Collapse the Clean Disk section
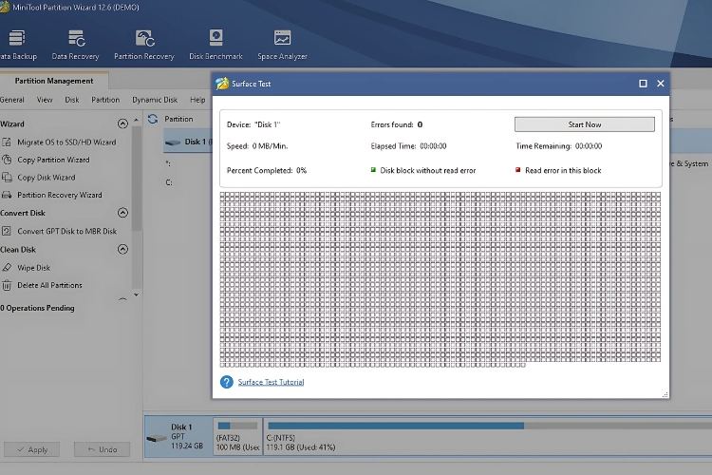712x475 pixels. [x=122, y=250]
